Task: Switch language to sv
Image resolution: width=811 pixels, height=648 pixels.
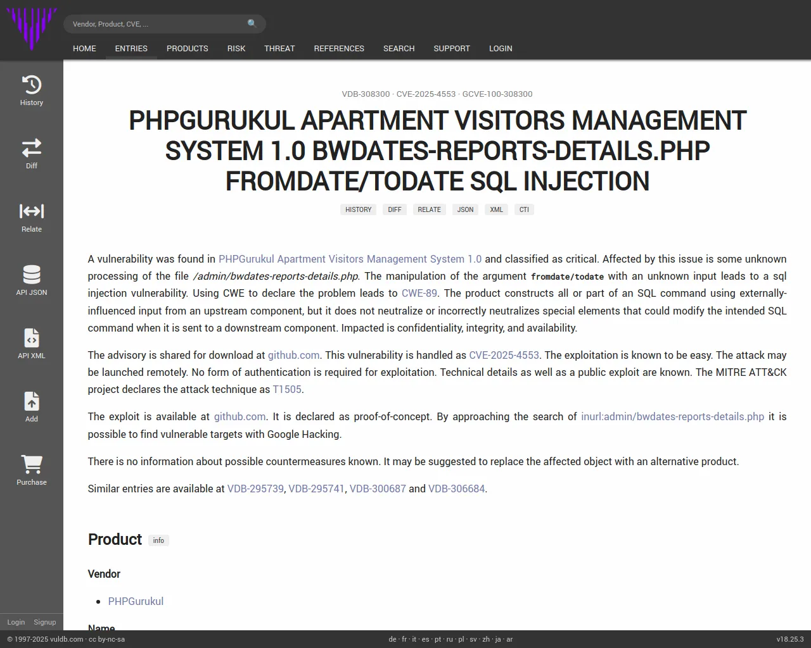Action: [x=473, y=639]
